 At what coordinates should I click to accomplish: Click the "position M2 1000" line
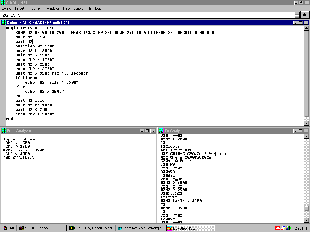point(35,46)
